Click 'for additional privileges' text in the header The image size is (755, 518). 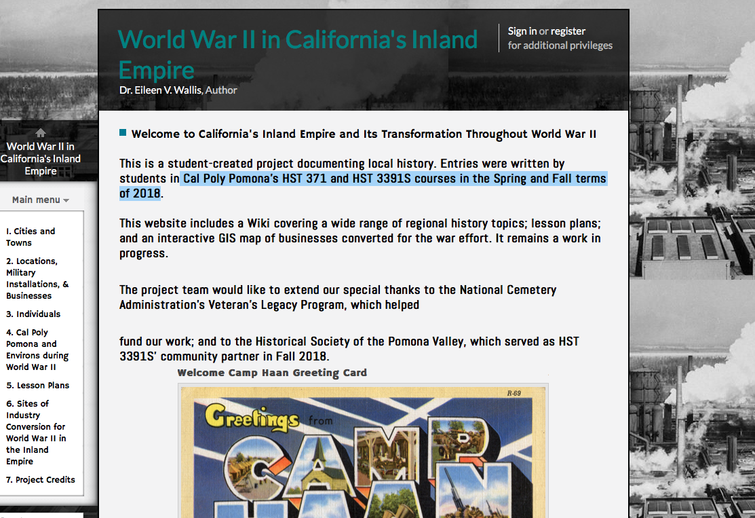point(560,45)
